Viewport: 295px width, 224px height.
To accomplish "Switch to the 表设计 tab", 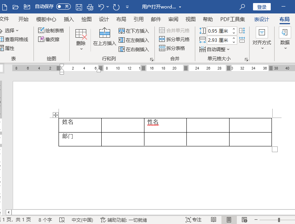I will 261,19.
